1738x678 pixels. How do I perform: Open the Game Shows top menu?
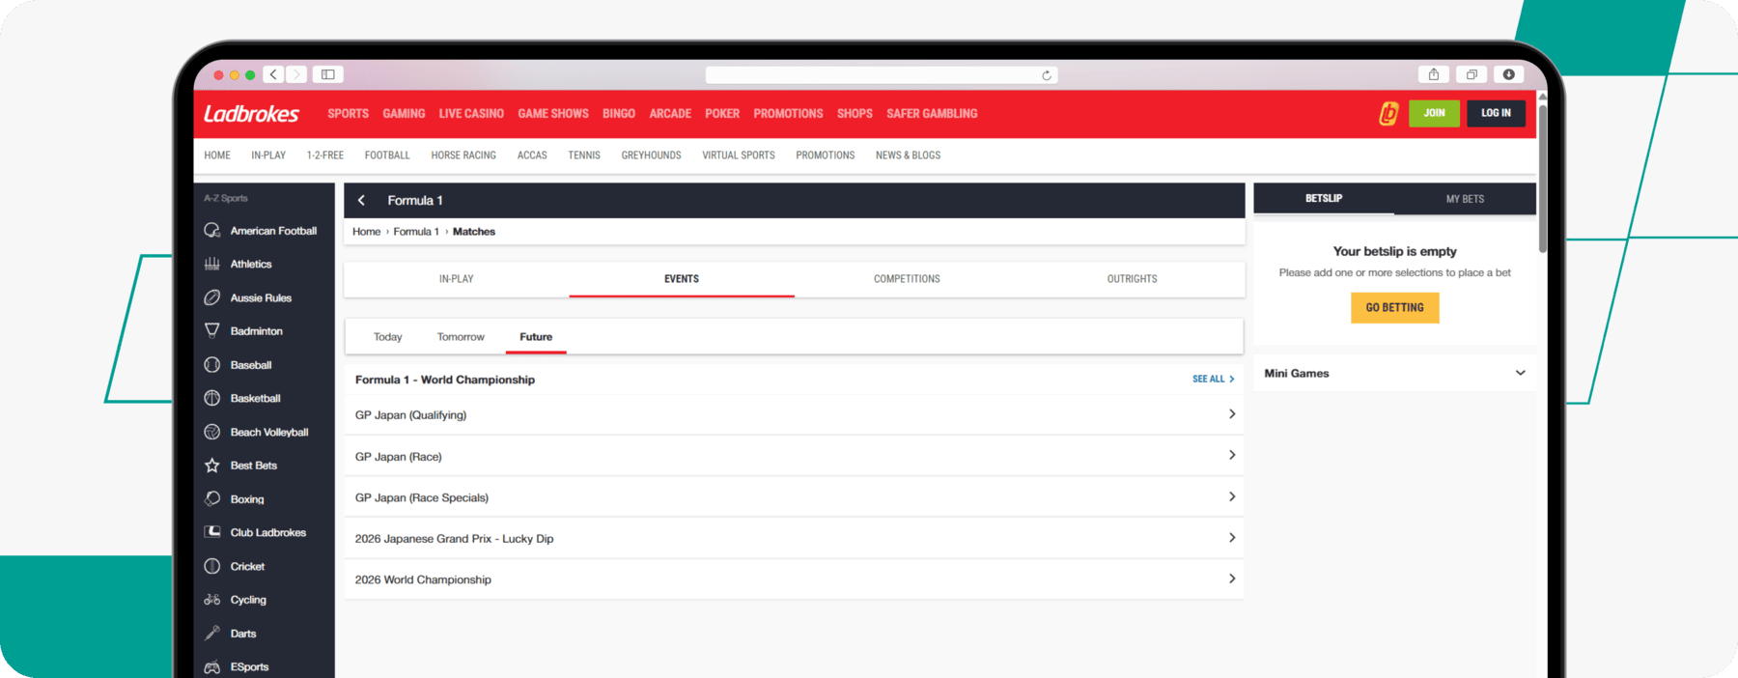point(553,114)
